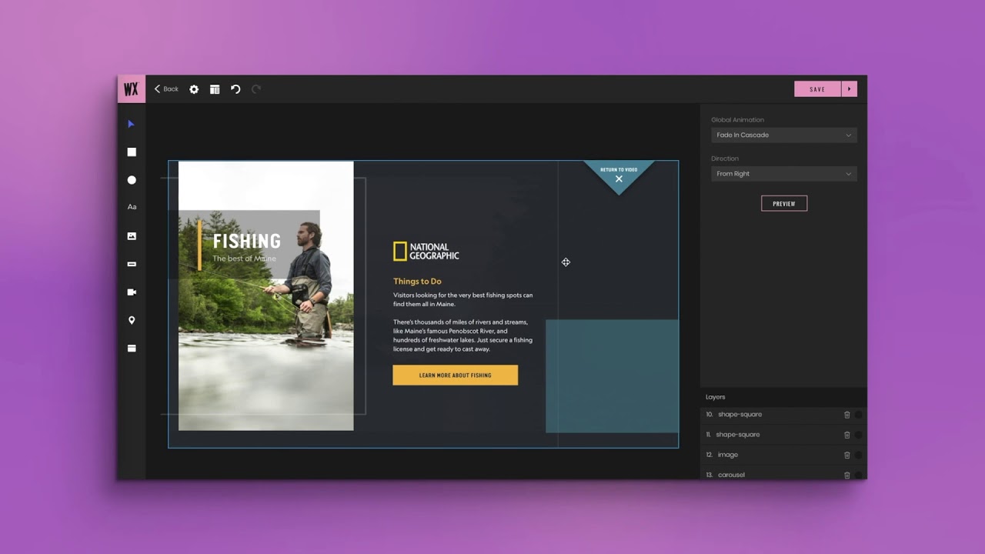Click the Return to Video close X
The width and height of the screenshot is (985, 554).
(x=619, y=179)
